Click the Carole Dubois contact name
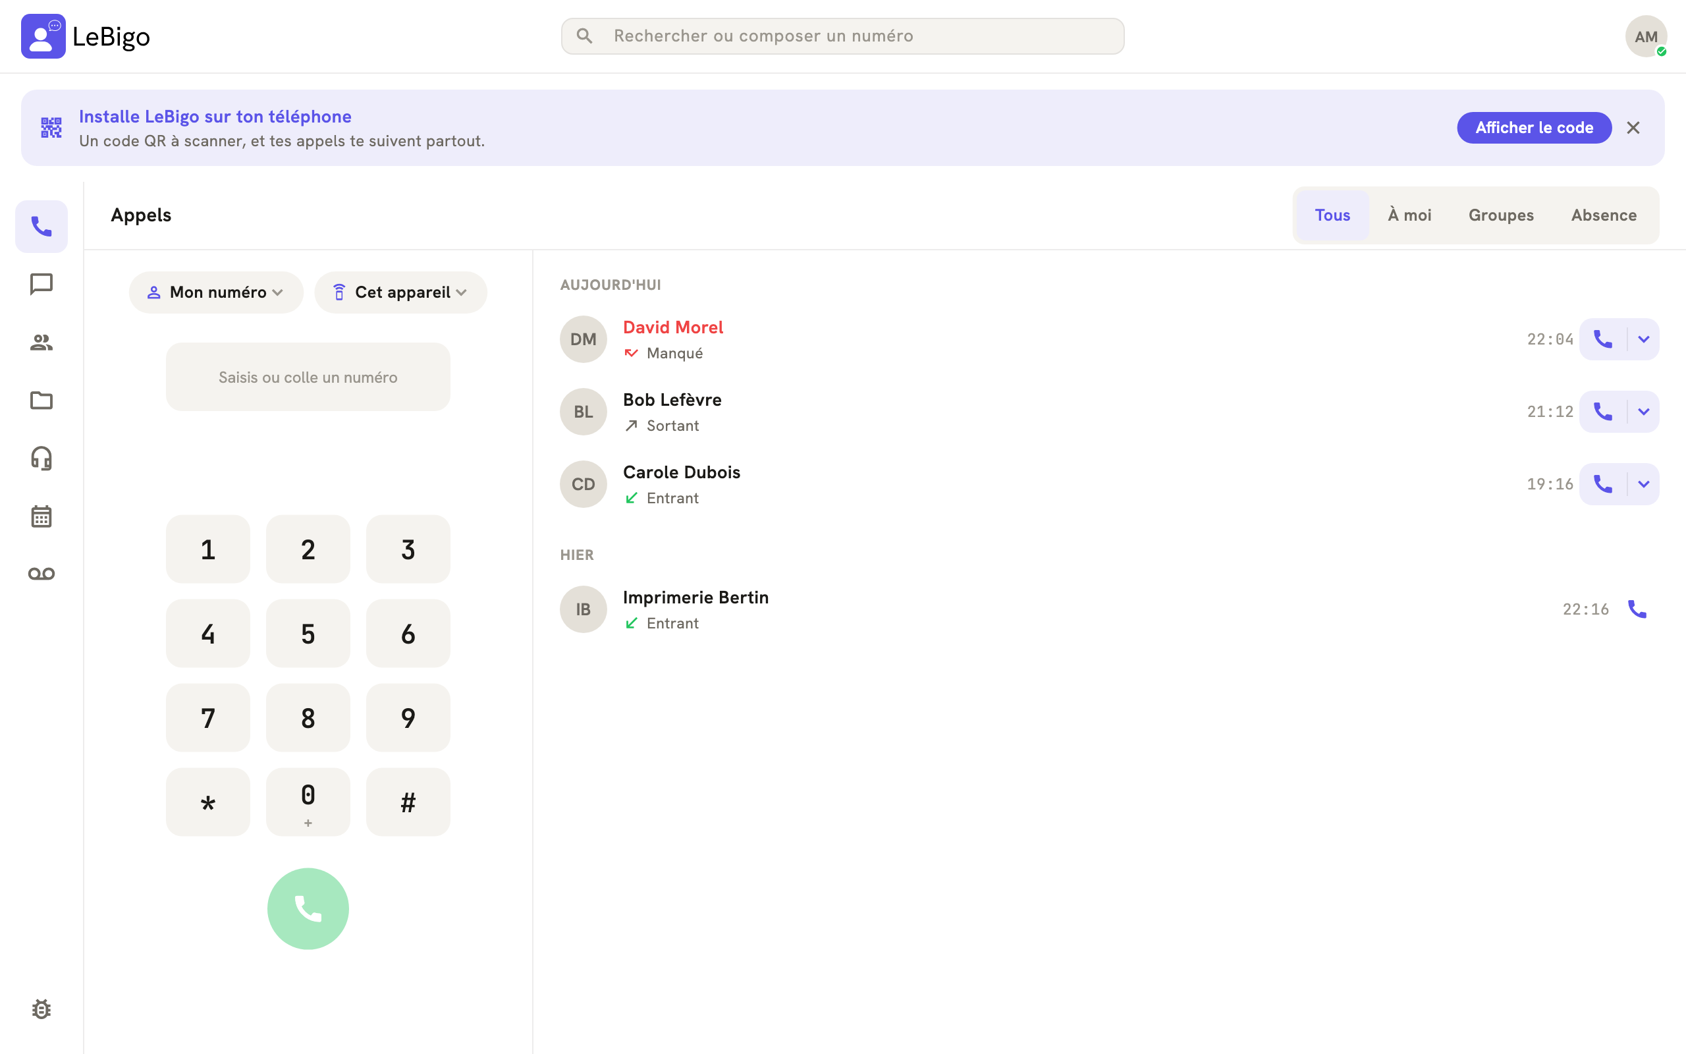Image resolution: width=1686 pixels, height=1054 pixels. (x=682, y=472)
